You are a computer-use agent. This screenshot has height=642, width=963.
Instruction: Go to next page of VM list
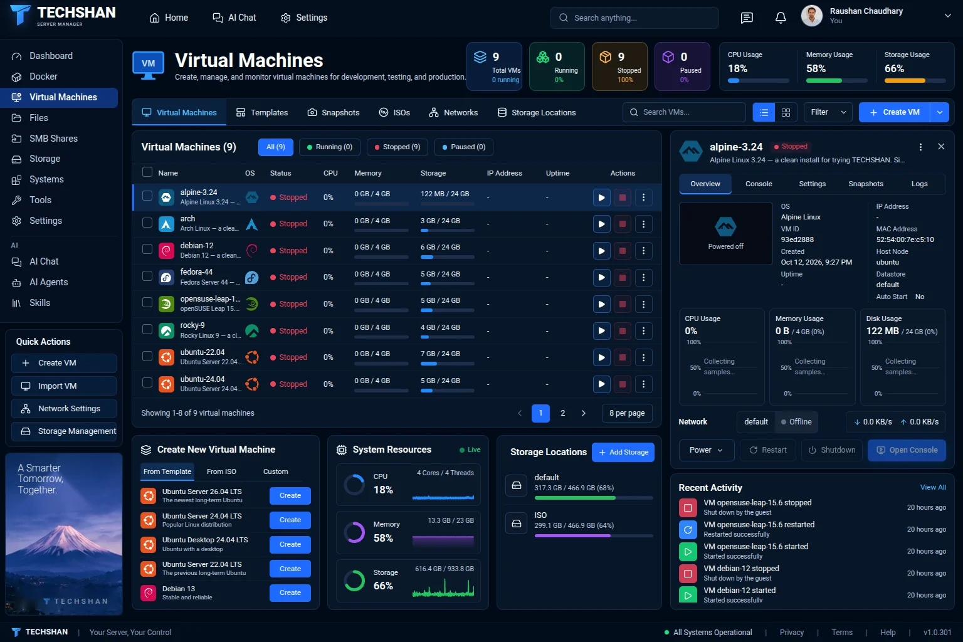tap(584, 413)
